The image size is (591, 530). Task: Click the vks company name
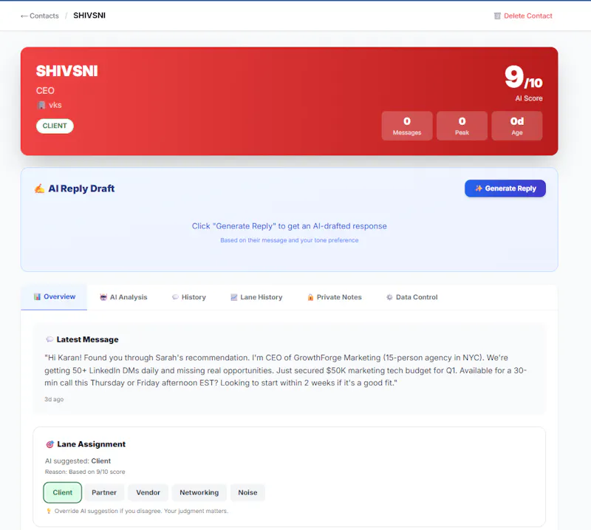pyautogui.click(x=55, y=105)
